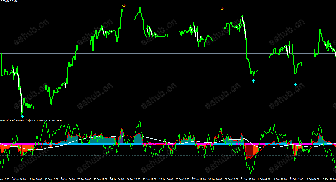Click the 20 Jan 04:00 time label

[68, 179]
